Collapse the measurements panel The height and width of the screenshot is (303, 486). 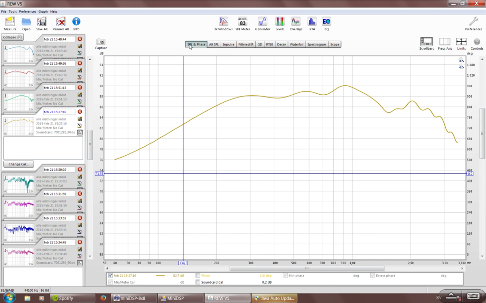[x=12, y=37]
